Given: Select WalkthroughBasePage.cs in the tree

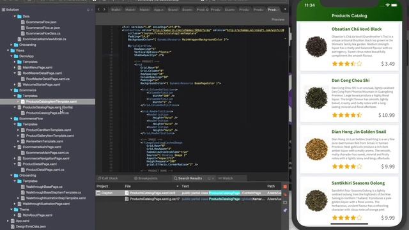Looking at the screenshot, I should click(44, 187).
